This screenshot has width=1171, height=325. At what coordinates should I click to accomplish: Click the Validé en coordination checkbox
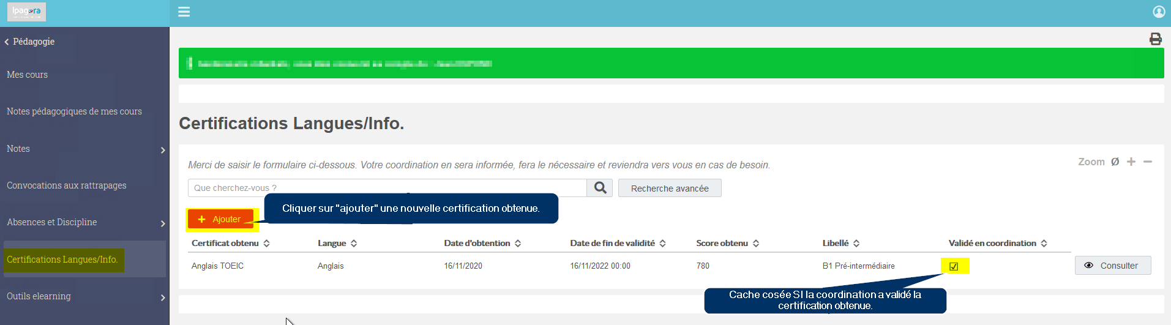(954, 266)
